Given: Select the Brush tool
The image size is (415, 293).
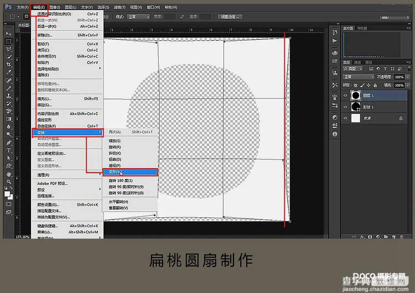Looking at the screenshot, I should point(9,88).
